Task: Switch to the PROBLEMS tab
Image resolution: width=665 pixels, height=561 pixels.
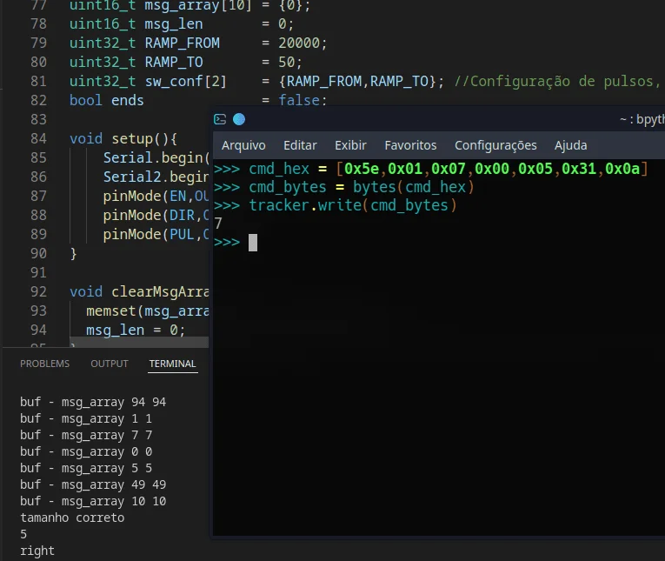Action: [x=44, y=364]
